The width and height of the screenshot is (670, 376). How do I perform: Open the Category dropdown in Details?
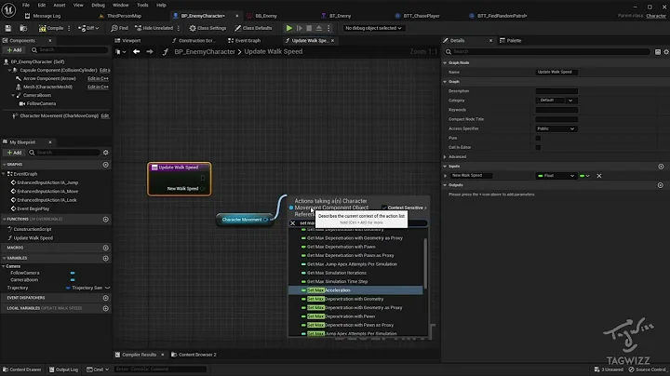556,101
